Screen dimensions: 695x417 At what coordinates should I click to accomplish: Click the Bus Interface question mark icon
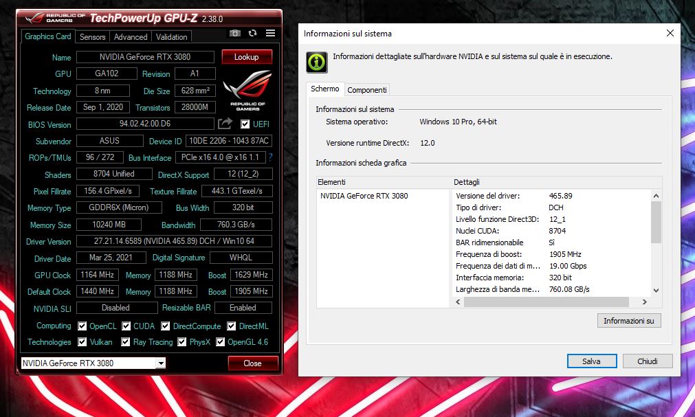point(270,157)
